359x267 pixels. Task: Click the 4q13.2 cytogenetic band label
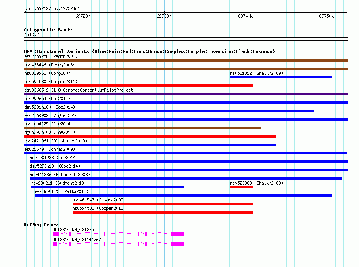point(31,35)
